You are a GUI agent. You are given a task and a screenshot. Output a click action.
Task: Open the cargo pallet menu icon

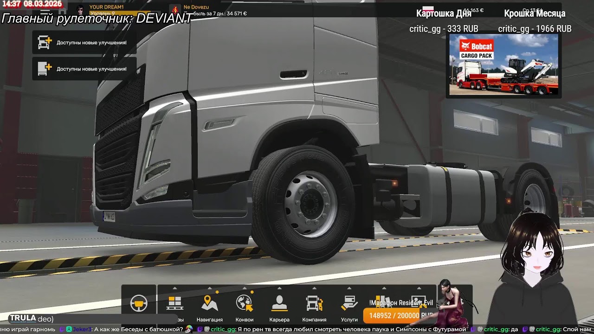(x=175, y=303)
